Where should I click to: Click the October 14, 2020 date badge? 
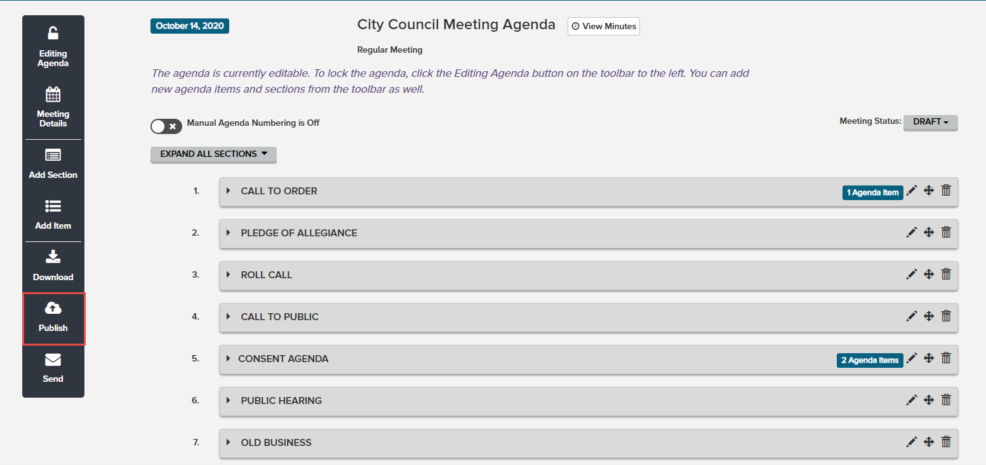point(190,26)
